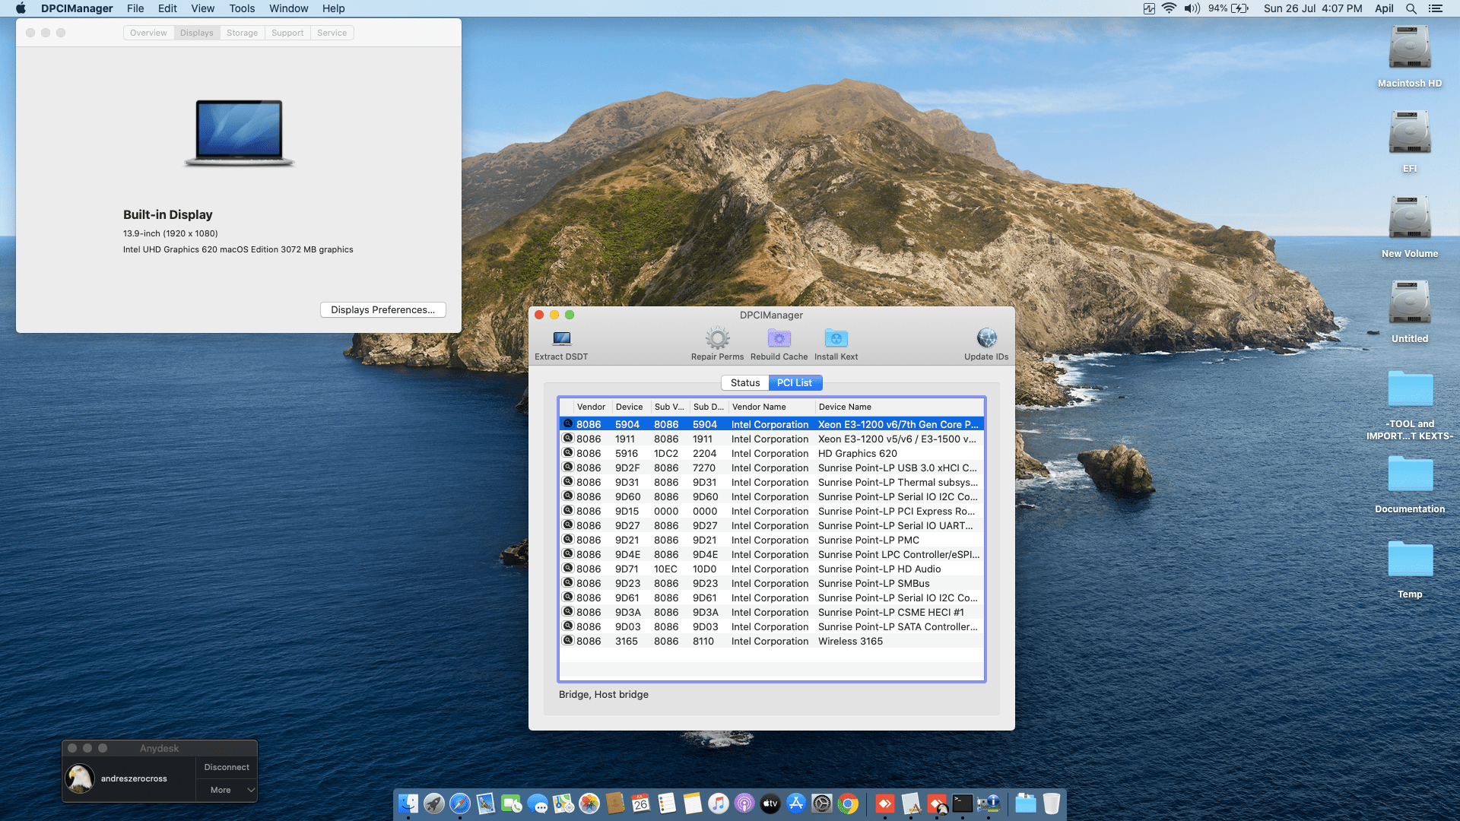Click the Wi-Fi status icon
1460x821 pixels.
[1169, 8]
